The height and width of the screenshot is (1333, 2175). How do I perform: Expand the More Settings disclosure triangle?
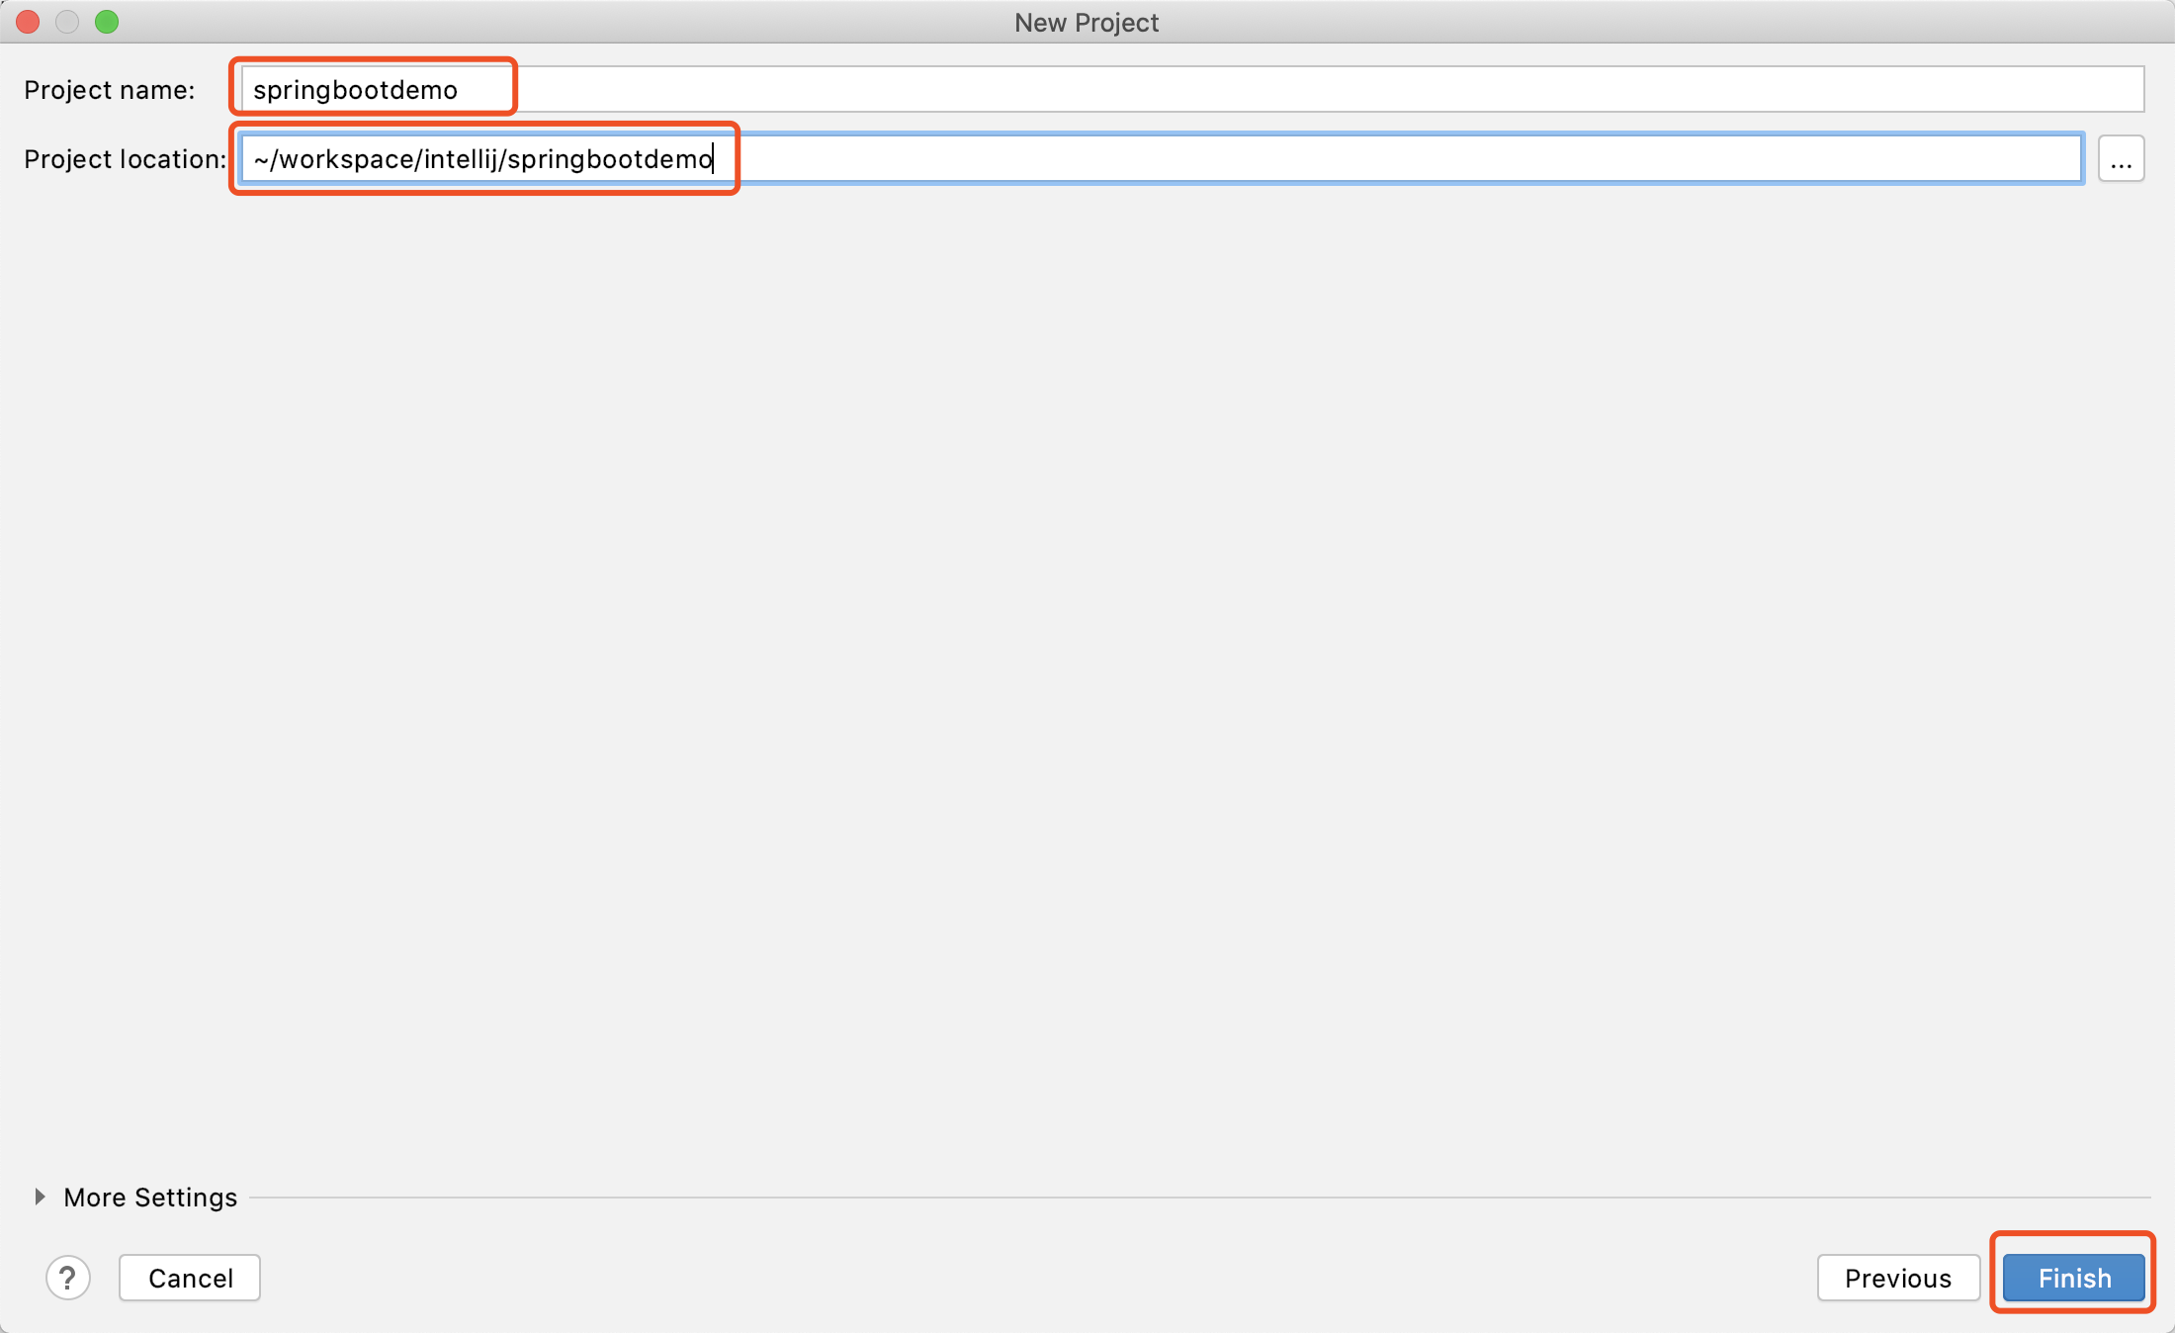(40, 1197)
